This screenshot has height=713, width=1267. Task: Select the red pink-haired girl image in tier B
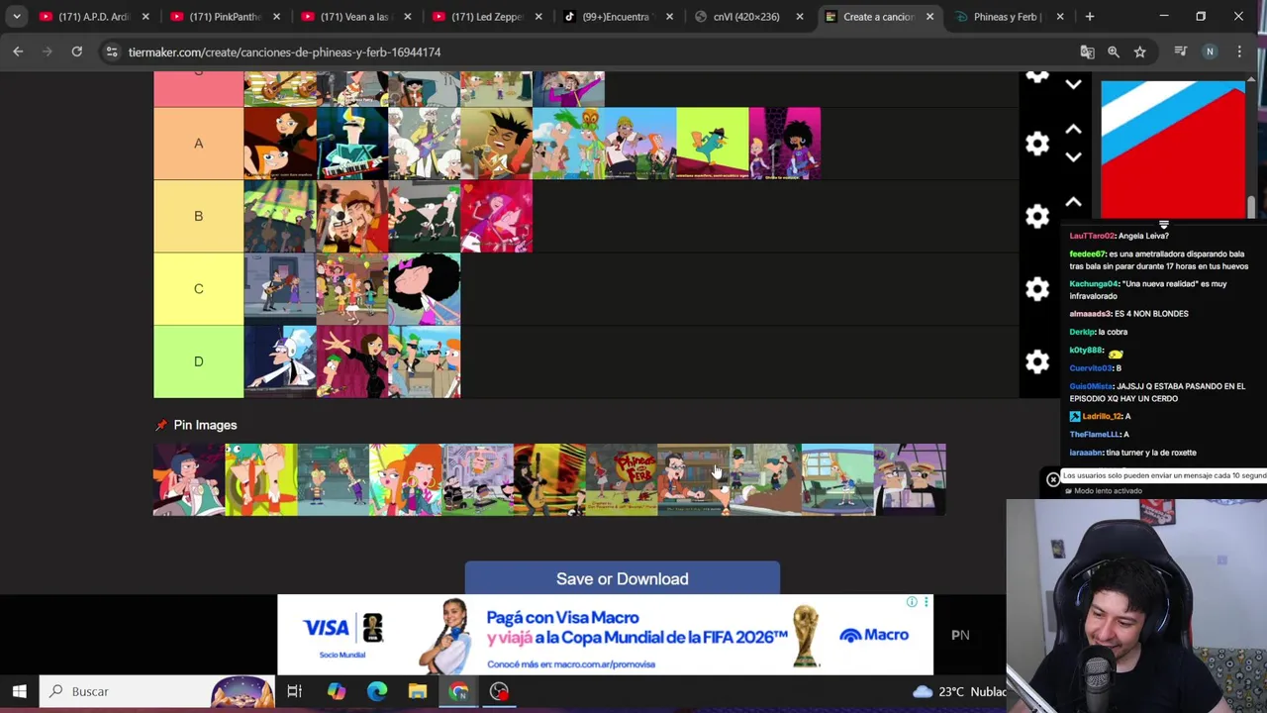tap(497, 216)
